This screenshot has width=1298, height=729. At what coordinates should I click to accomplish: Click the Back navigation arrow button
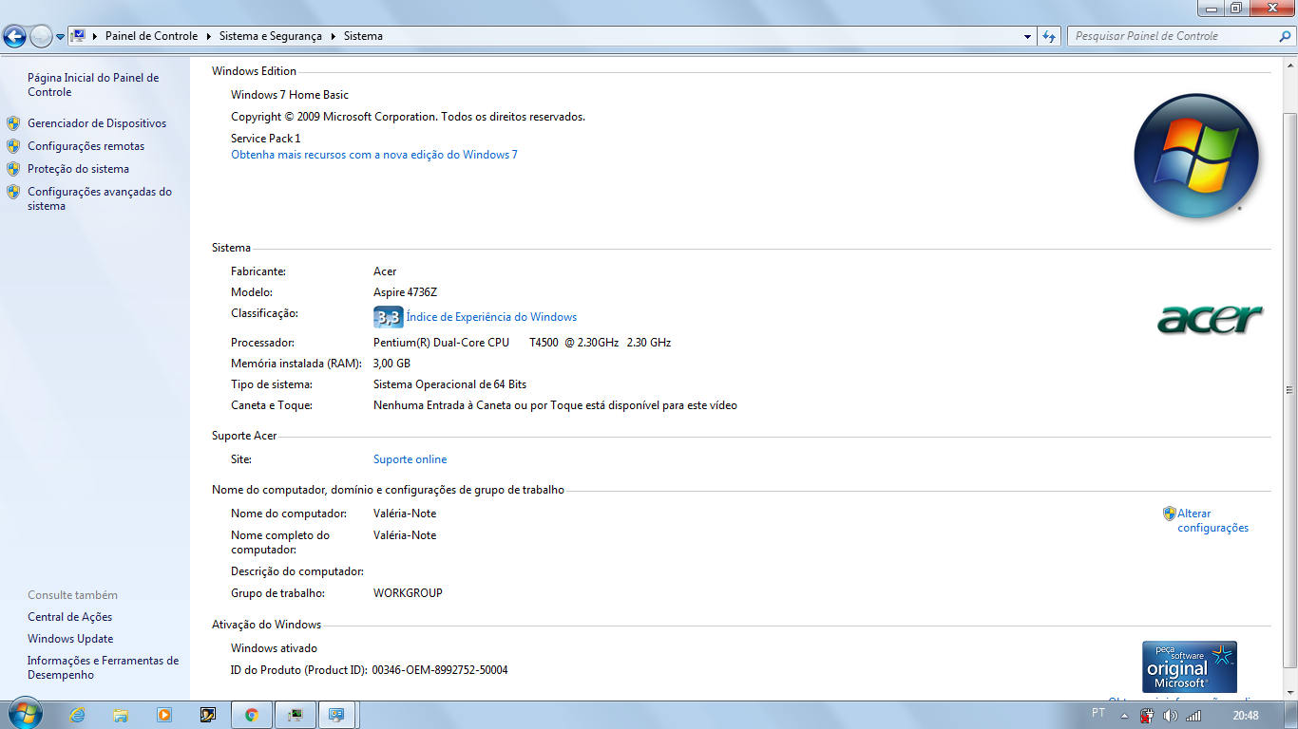point(15,37)
